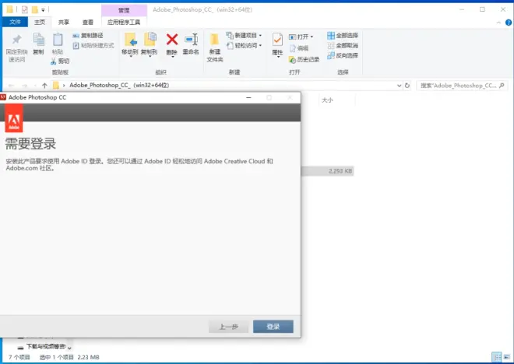Expand the address bar history dropdown
This screenshot has width=514, height=364.
point(399,86)
